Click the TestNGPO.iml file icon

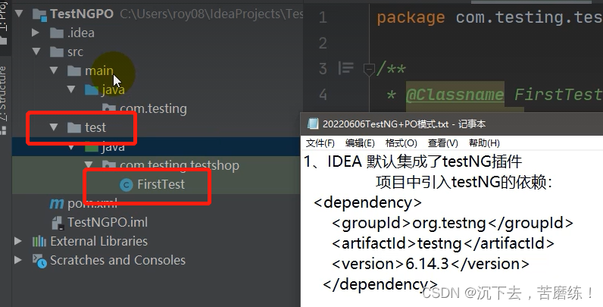pos(58,222)
